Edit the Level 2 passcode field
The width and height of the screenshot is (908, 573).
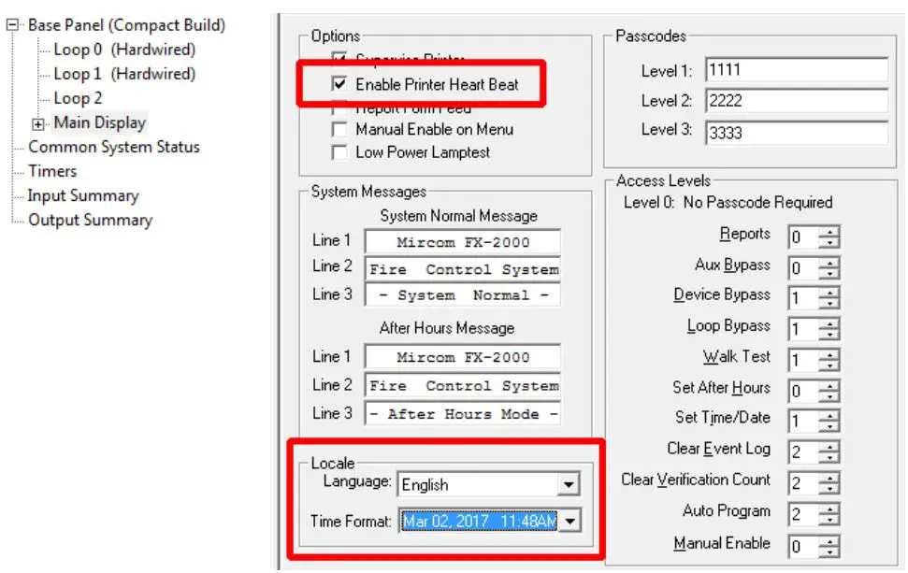pos(797,101)
